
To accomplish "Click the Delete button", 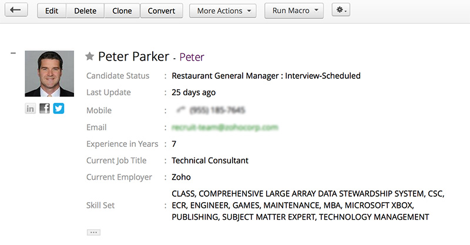I will click(85, 11).
